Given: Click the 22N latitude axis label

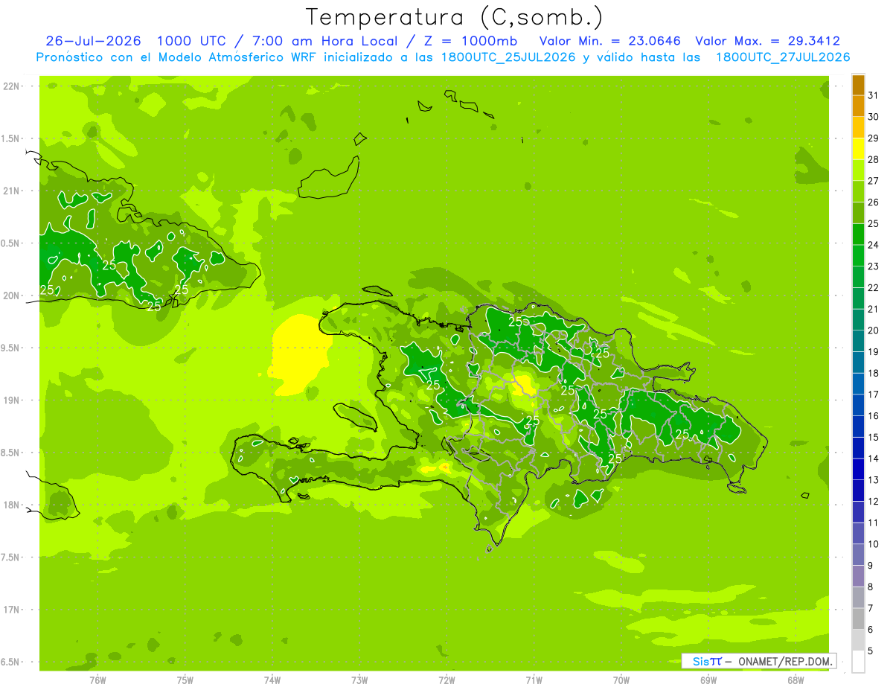Looking at the screenshot, I should pos(12,86).
